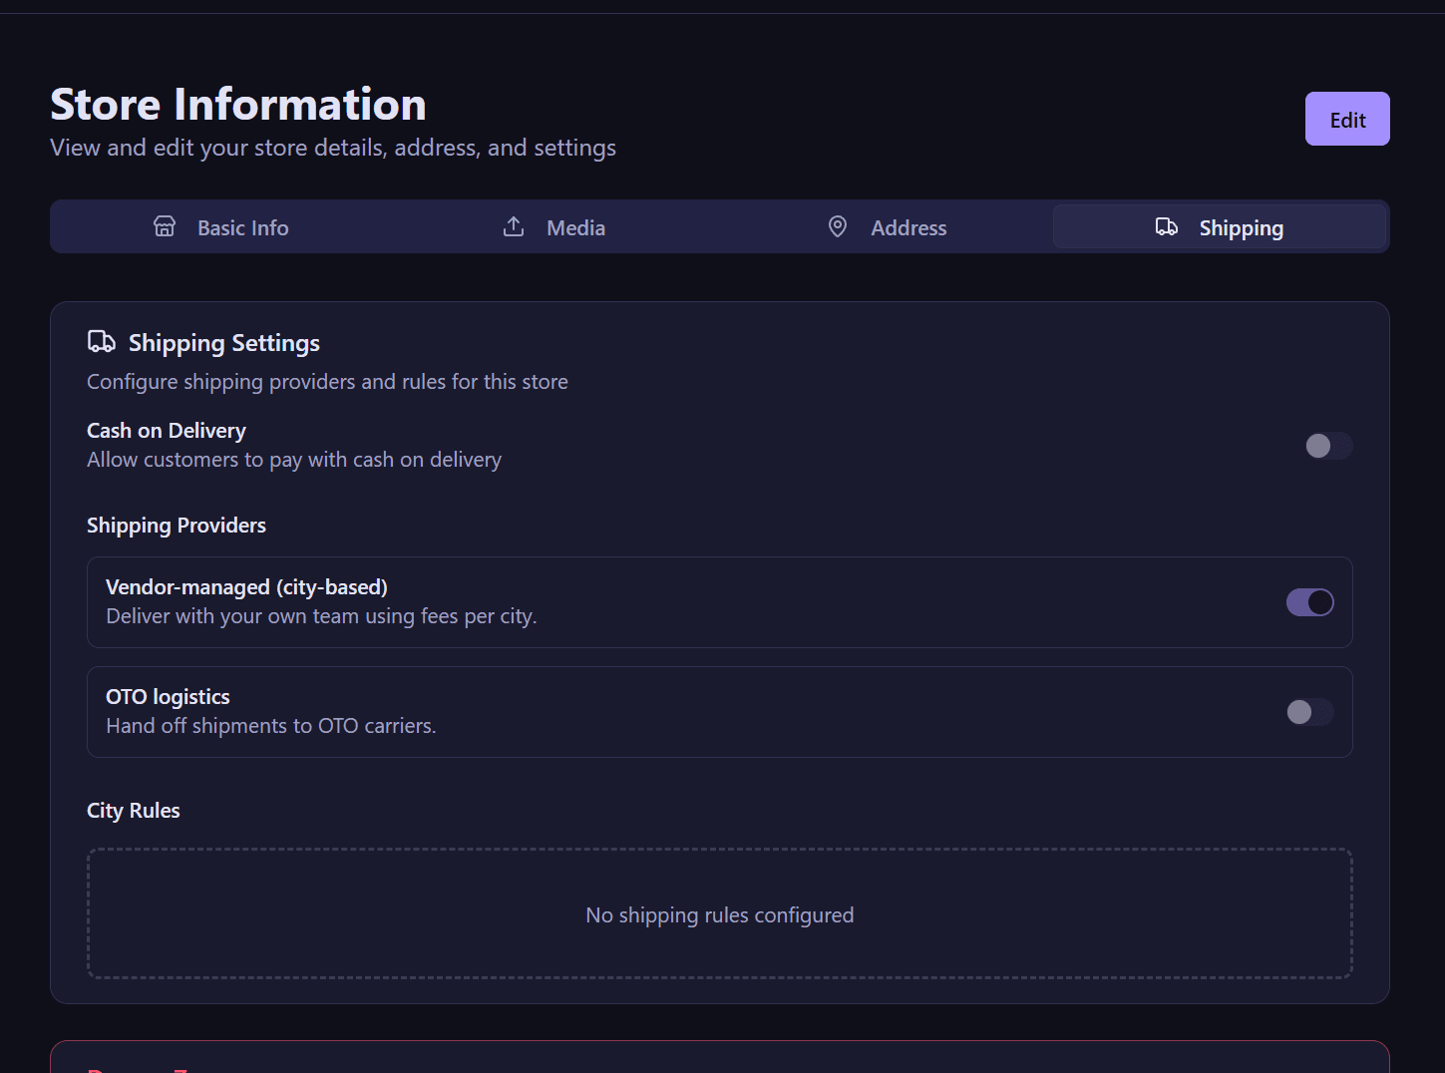1445x1073 pixels.
Task: Click the 'Shipping Providers' section label
Action: pos(177,526)
